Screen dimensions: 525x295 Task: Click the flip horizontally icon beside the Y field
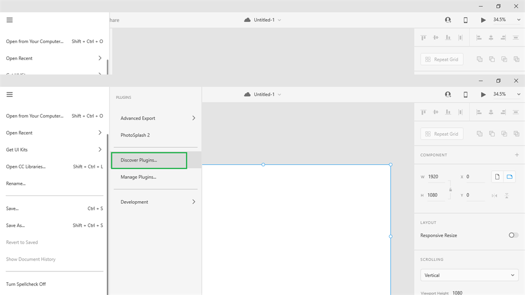(x=494, y=195)
